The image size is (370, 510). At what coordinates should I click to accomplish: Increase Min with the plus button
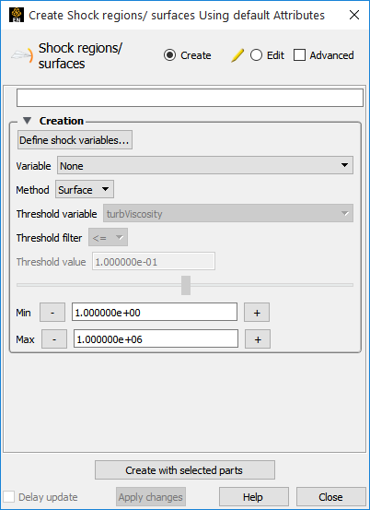point(257,313)
